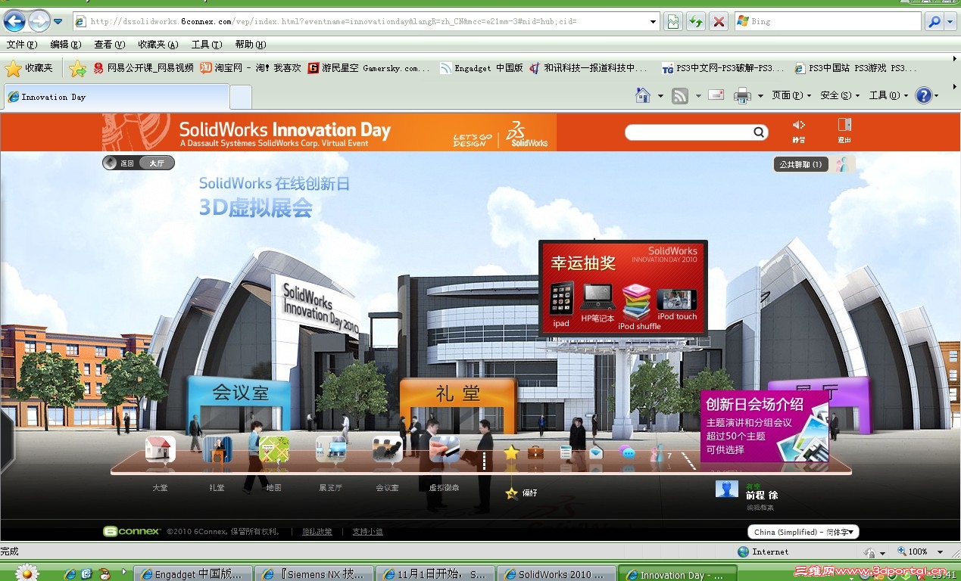This screenshot has height=581, width=961.
Task: Click the 偏好 preferences star
Action: (512, 492)
